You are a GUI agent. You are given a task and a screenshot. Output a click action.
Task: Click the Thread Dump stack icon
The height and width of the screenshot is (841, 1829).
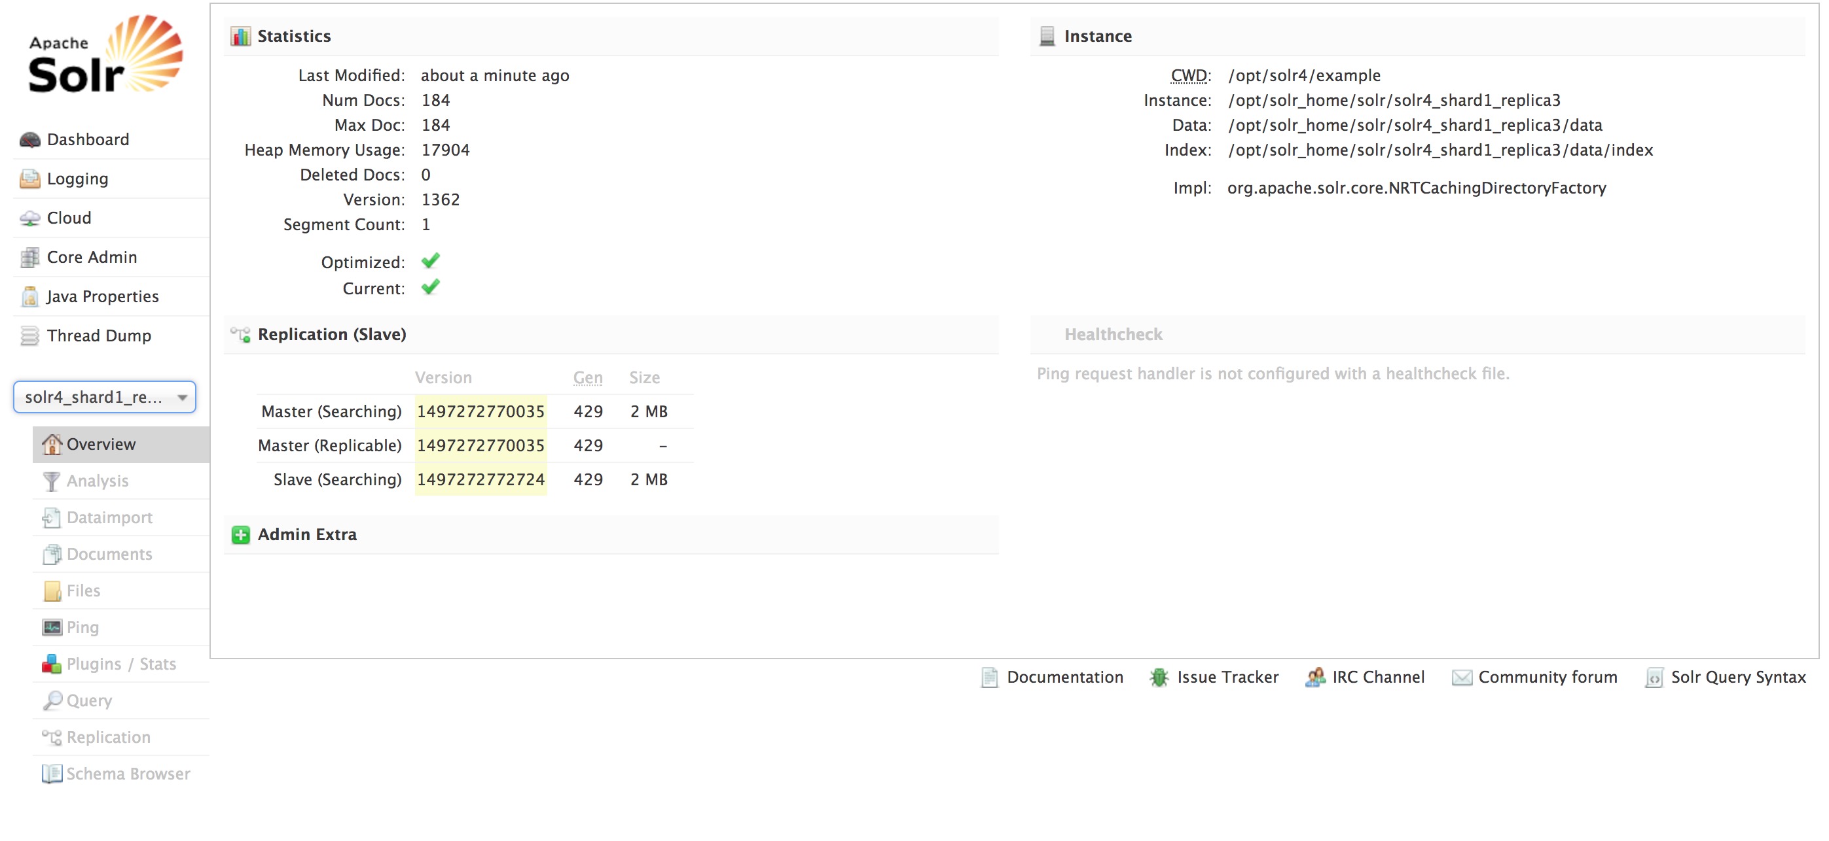click(x=30, y=335)
